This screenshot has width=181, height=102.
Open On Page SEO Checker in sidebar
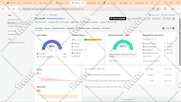(x=17, y=43)
